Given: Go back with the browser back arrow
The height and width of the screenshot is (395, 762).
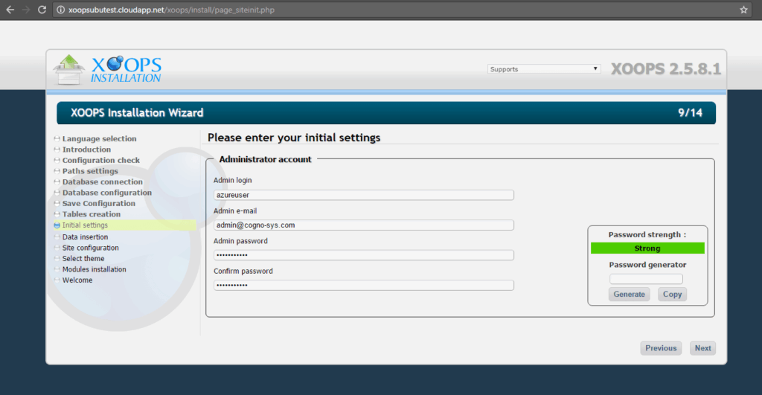Looking at the screenshot, I should (10, 10).
